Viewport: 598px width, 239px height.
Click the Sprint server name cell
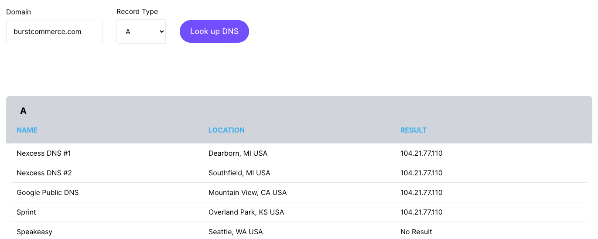26,212
